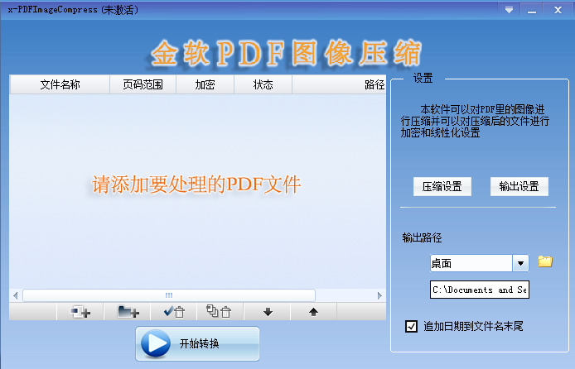575x369 pixels.
Task: Open the title bar dropdown menu icon
Action: tap(509, 10)
